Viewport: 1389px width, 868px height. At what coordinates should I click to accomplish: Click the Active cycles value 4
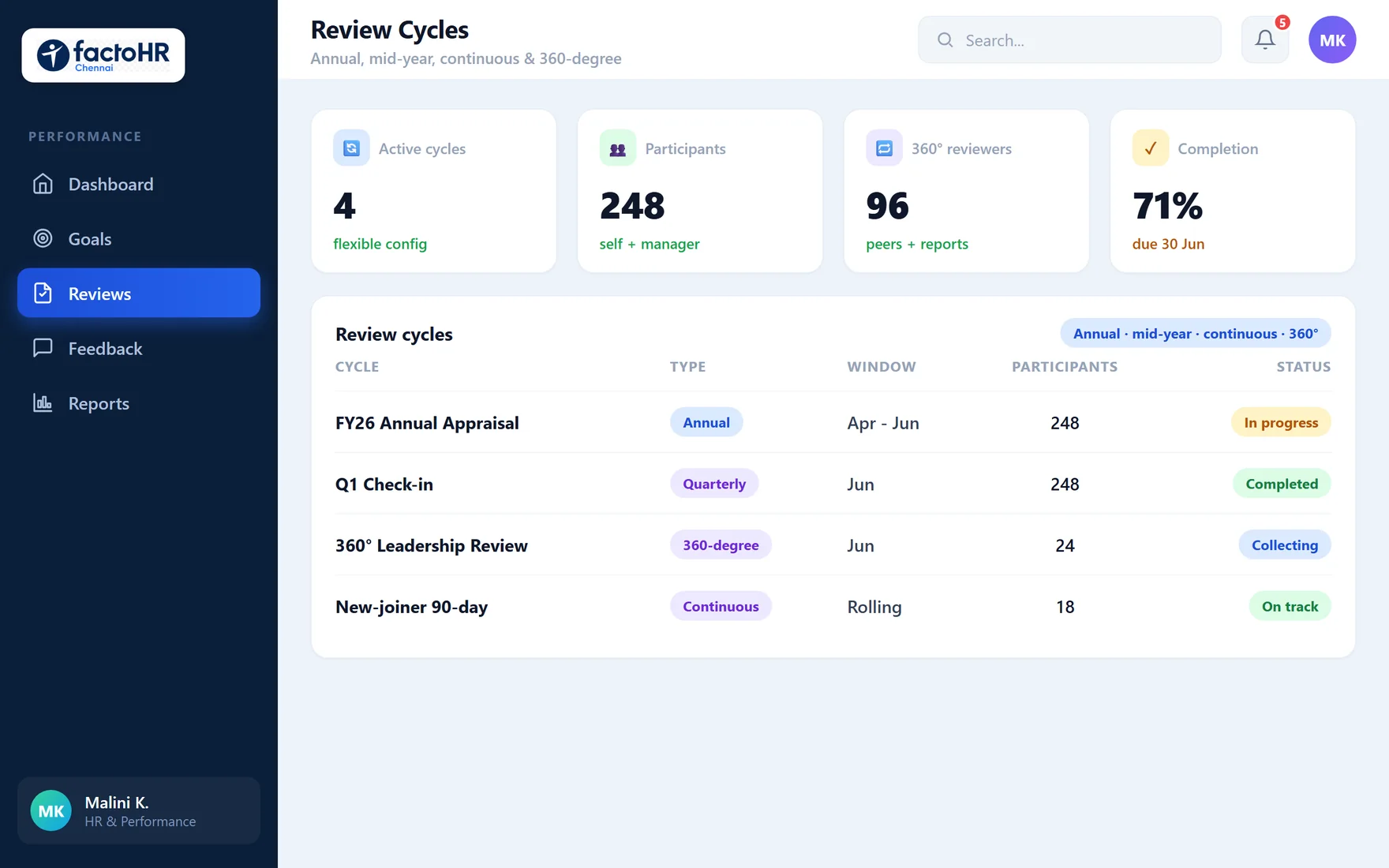coord(344,206)
